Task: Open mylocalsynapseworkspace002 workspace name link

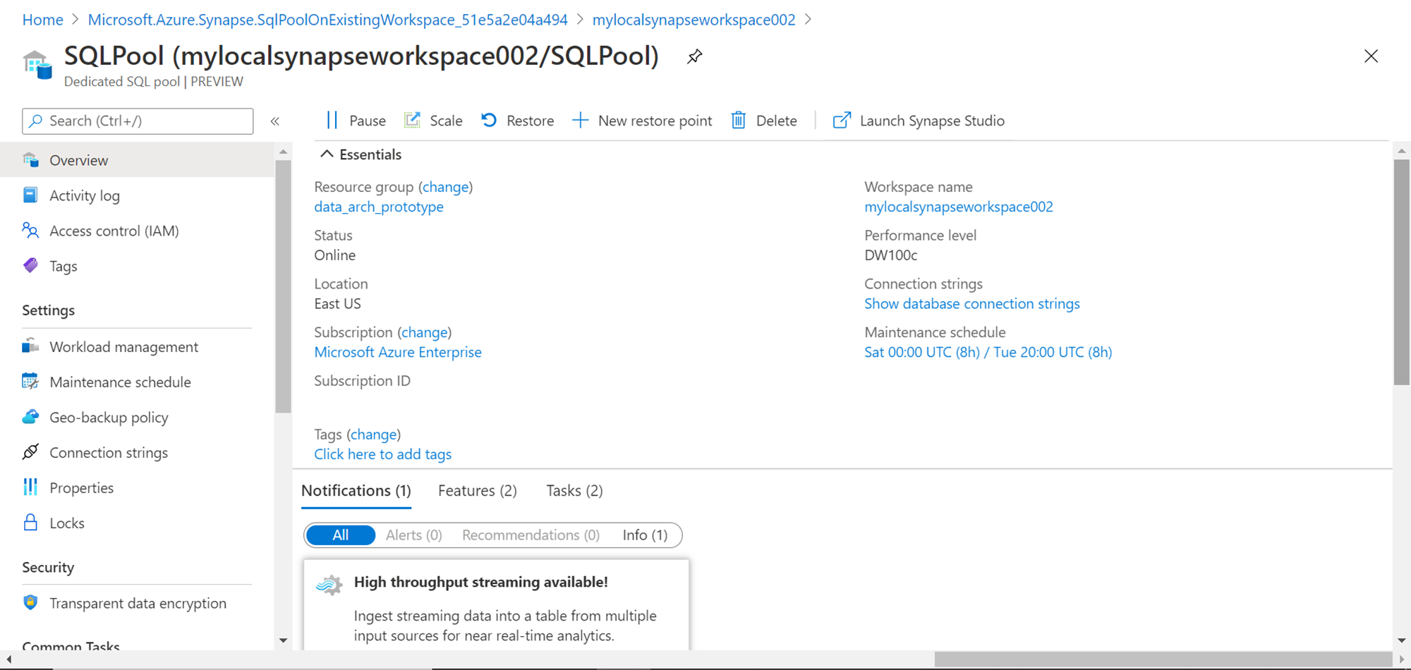Action: pyautogui.click(x=959, y=207)
